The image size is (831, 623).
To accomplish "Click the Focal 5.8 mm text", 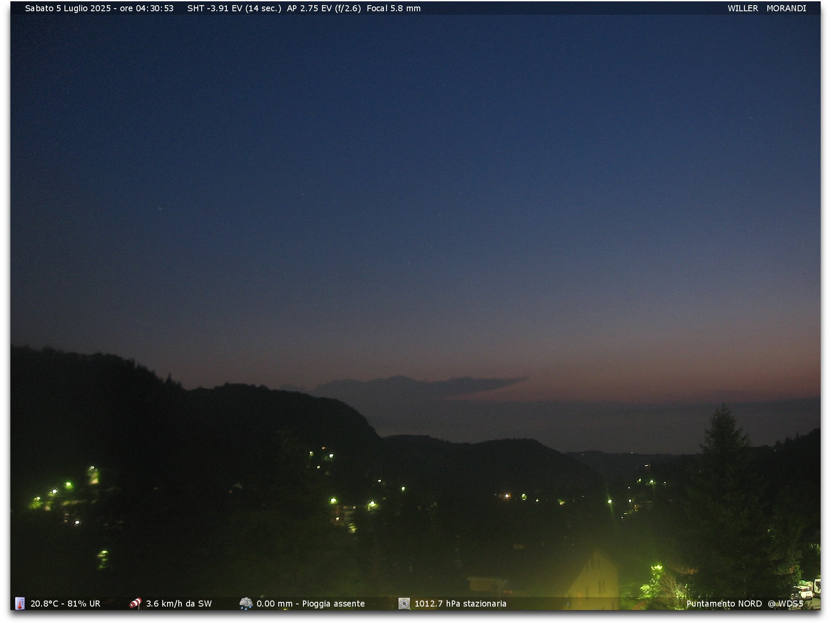I will click(x=393, y=8).
